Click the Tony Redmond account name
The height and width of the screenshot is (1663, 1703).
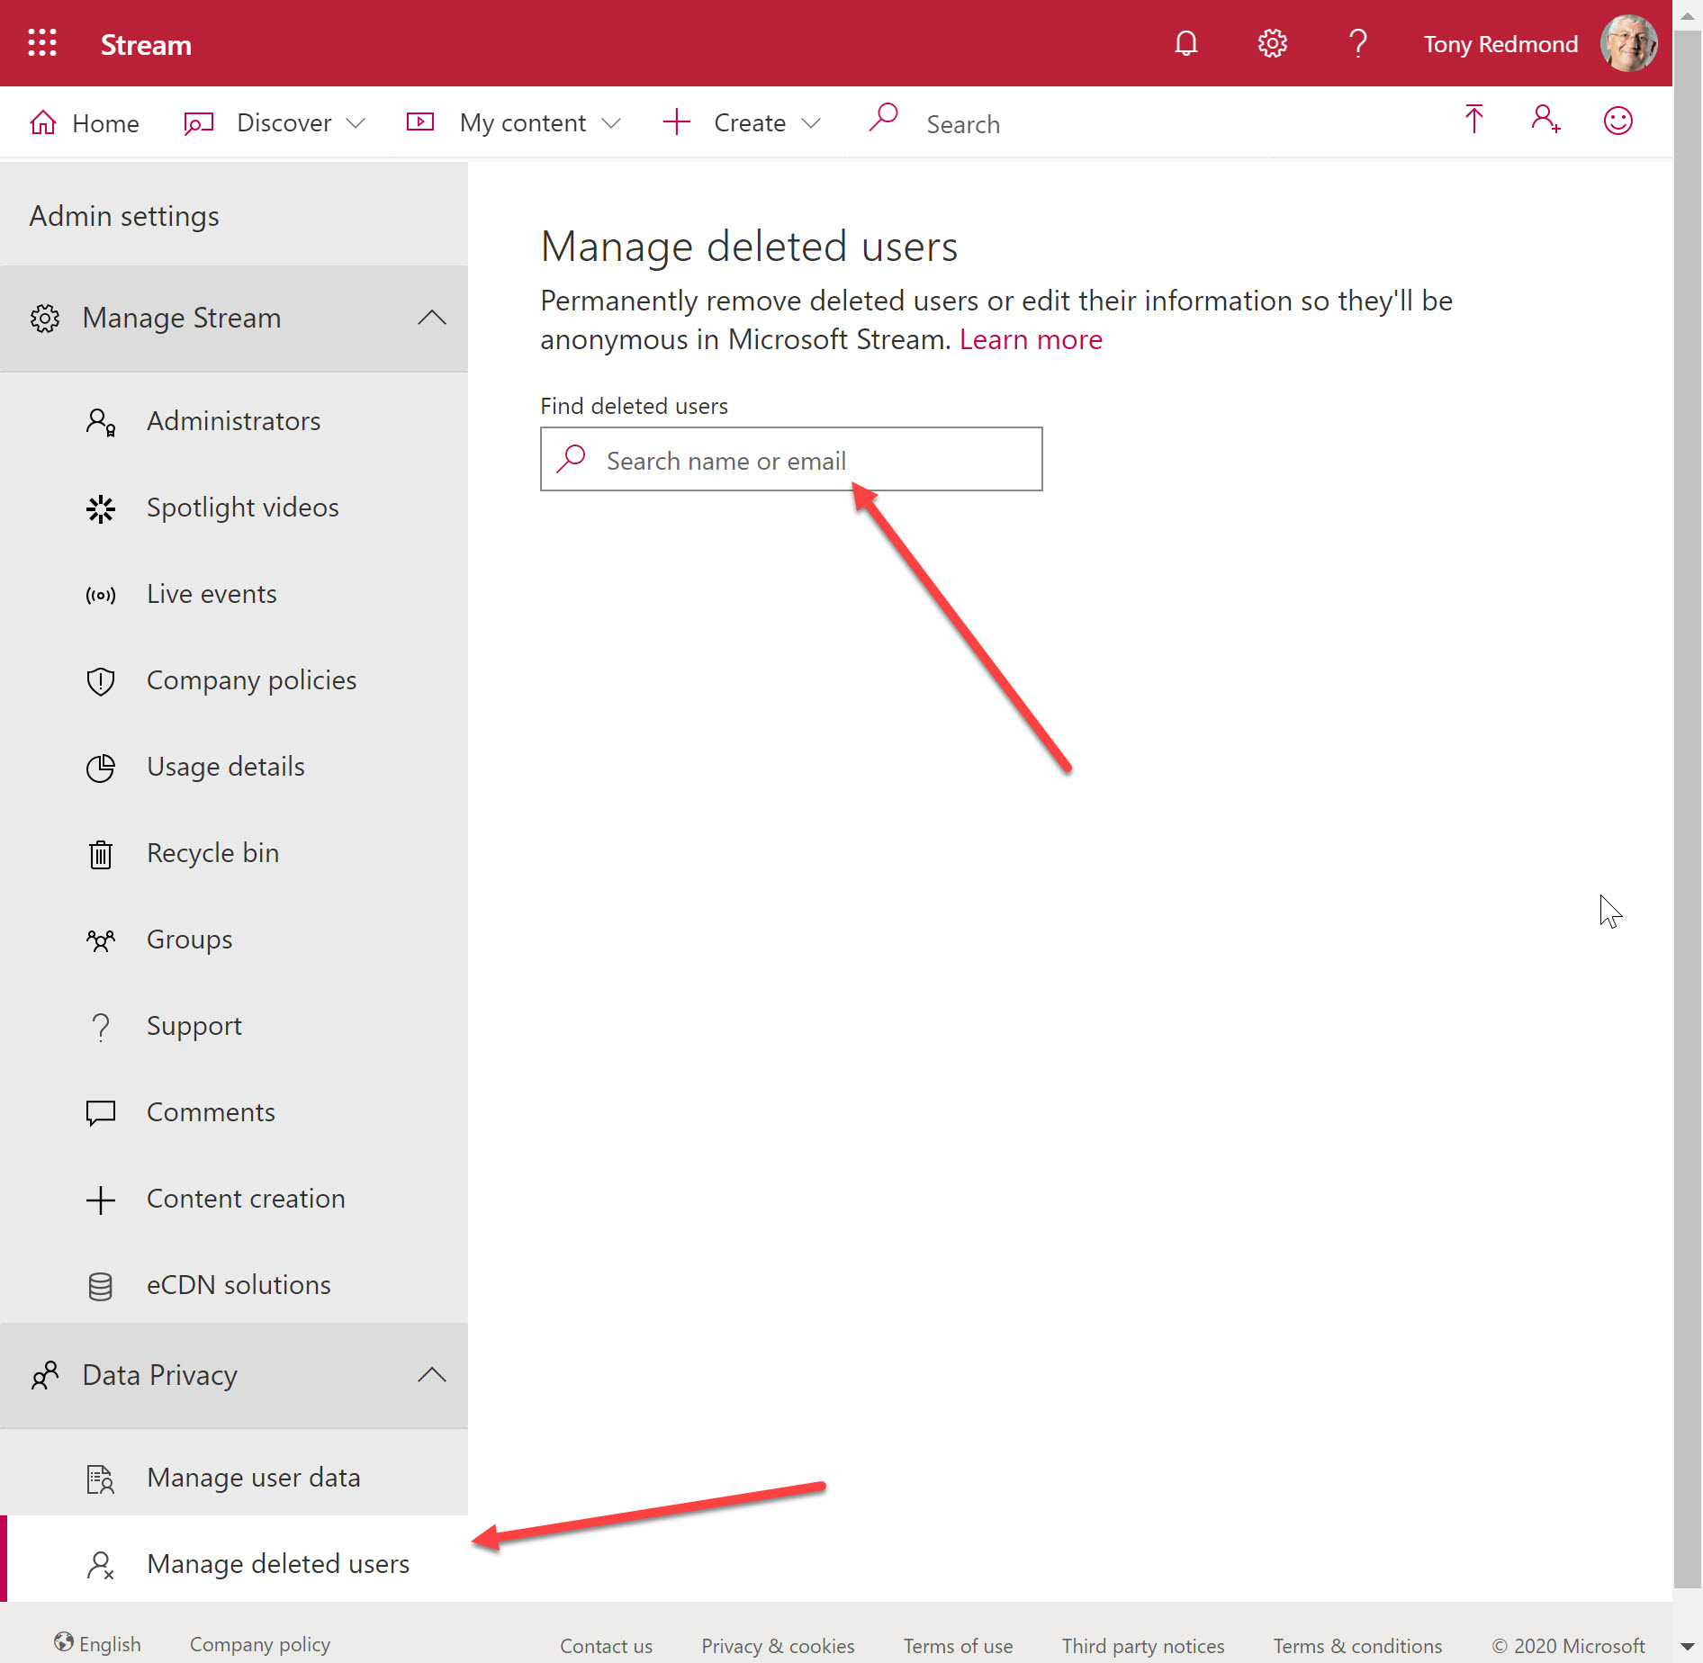coord(1500,44)
